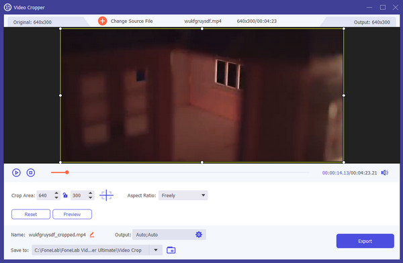Click the Output field showing Auto;Auto
403x263 pixels.
click(x=169, y=235)
